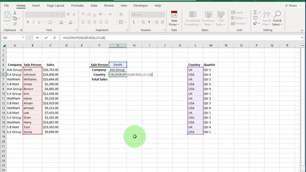The width and height of the screenshot is (306, 172).
Task: Click Conditional Formatting icon
Action: tap(193, 15)
